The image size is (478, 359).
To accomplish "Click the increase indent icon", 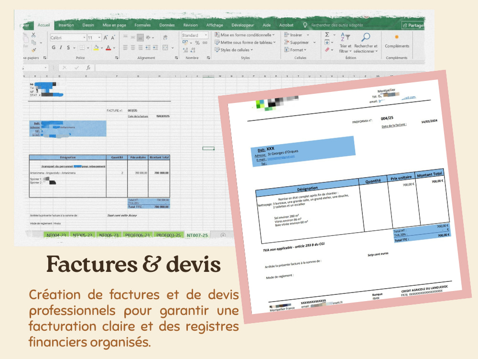I will 155,47.
